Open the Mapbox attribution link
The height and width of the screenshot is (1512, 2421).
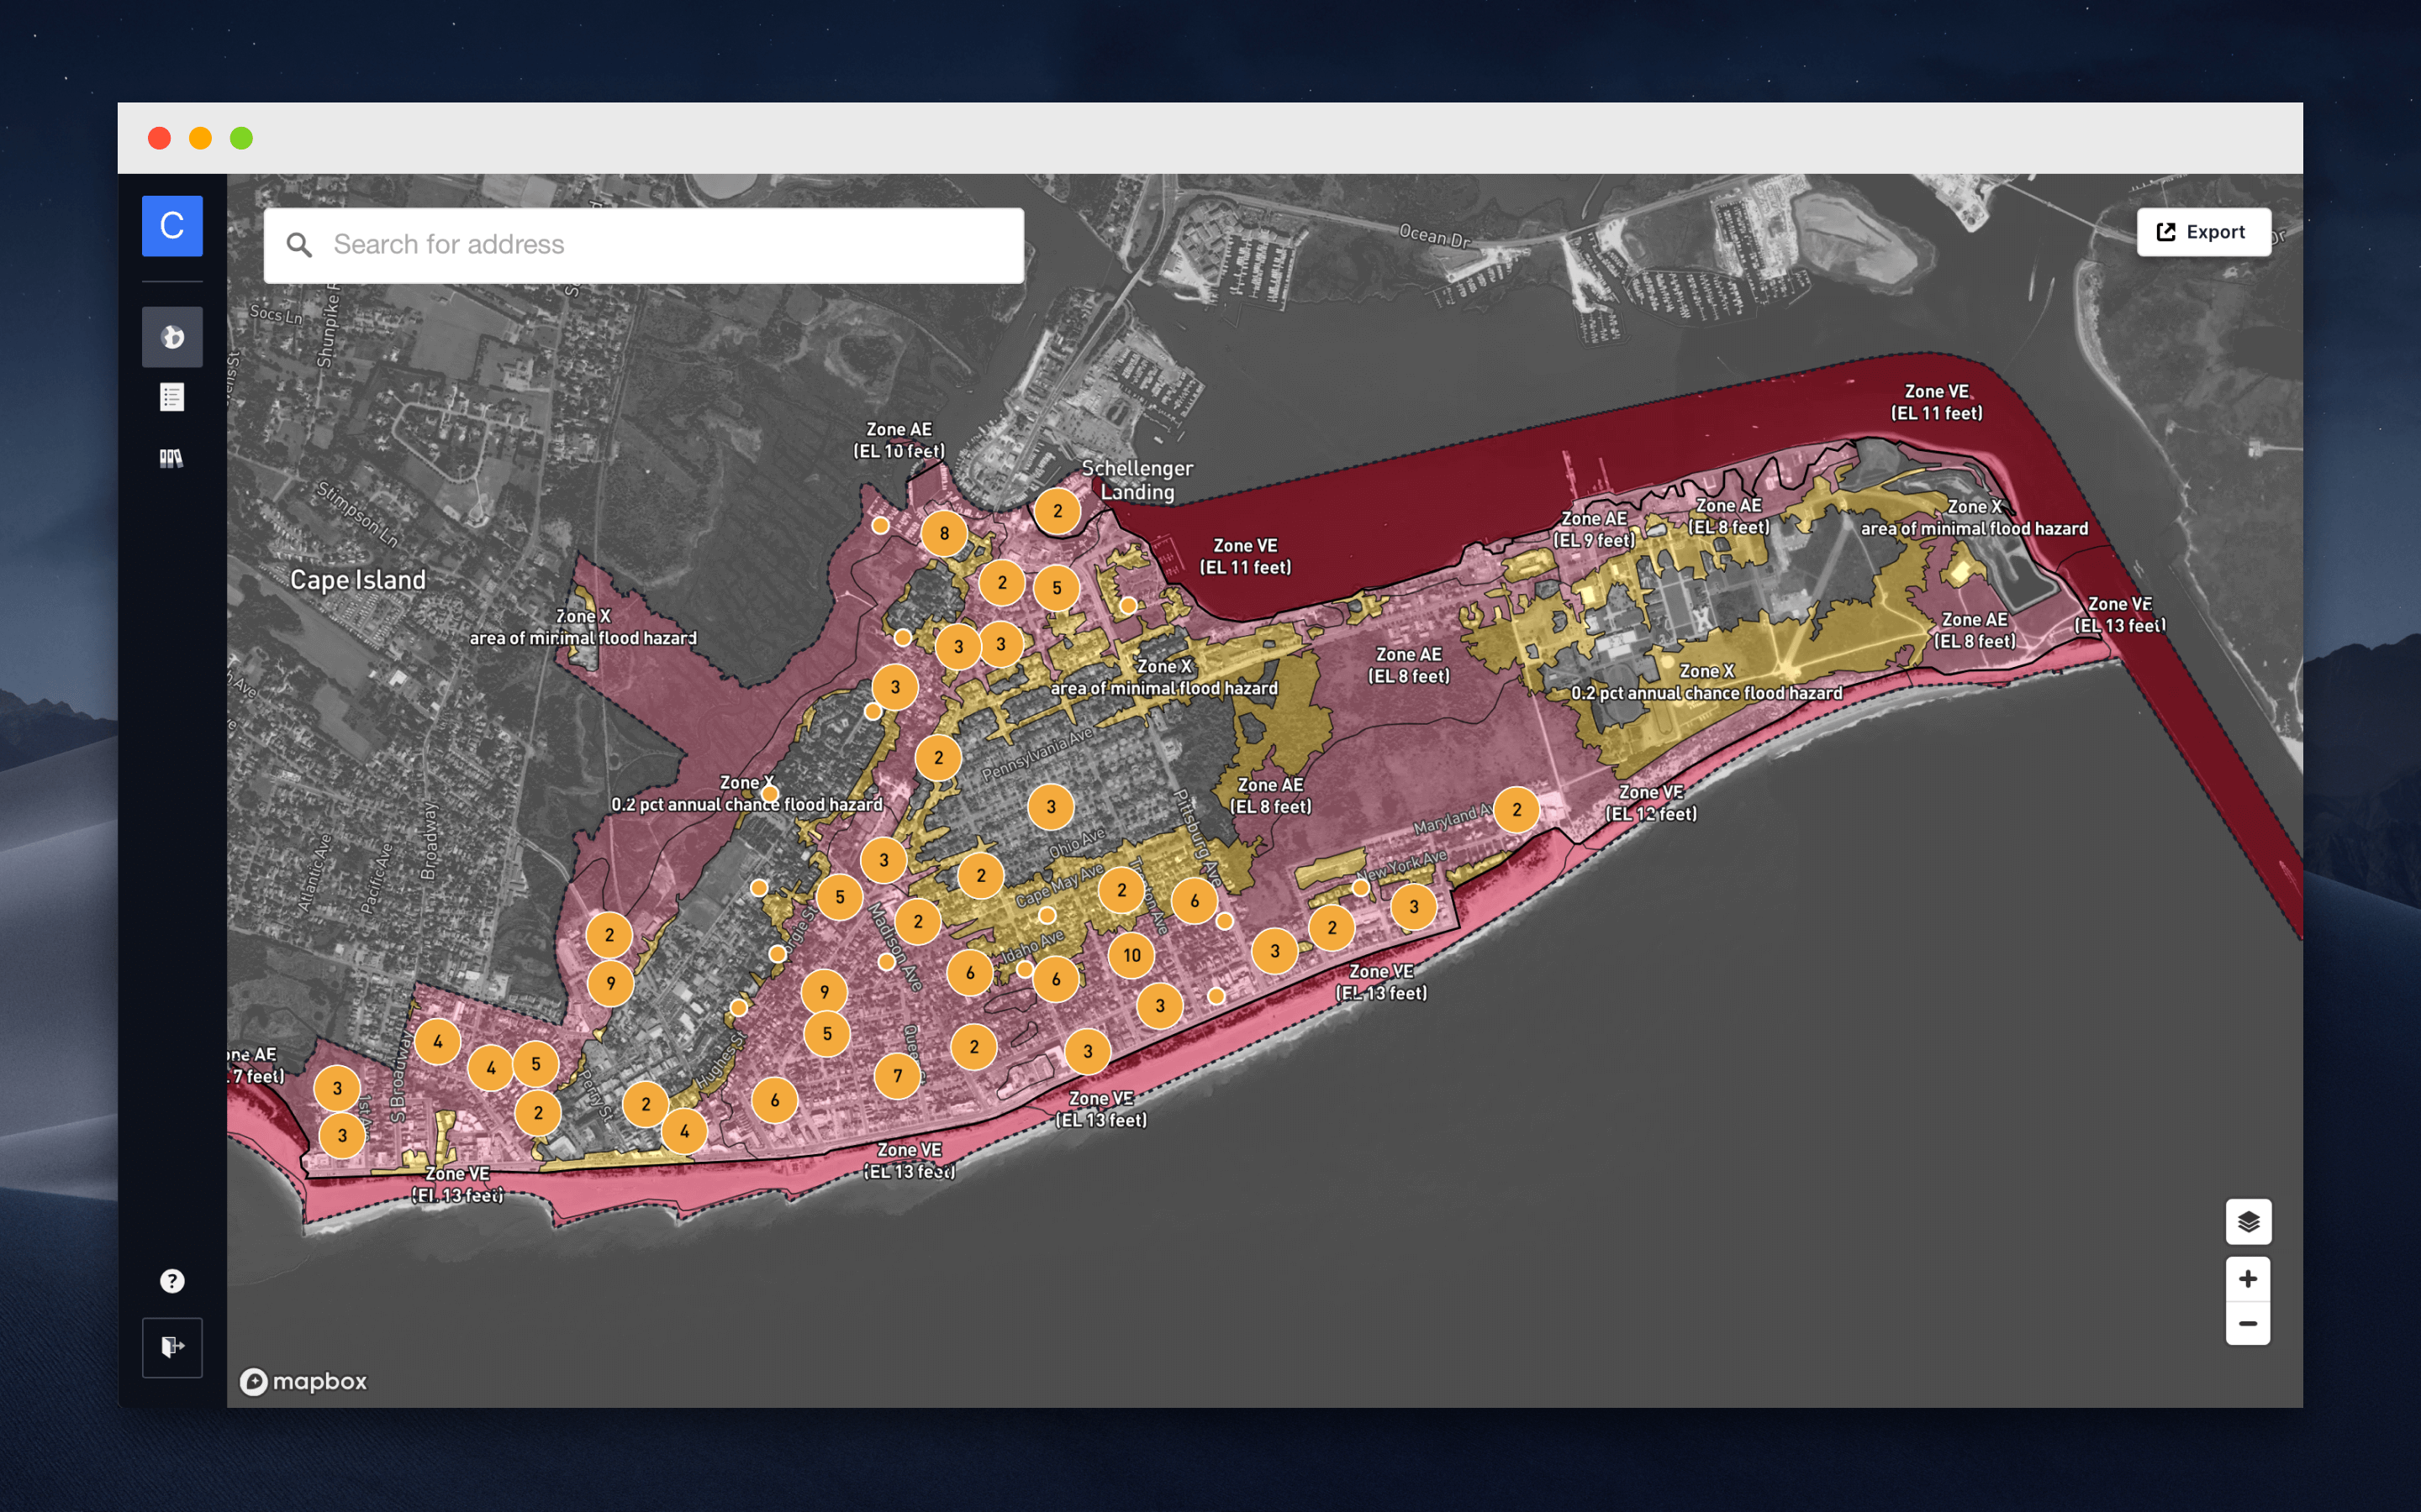[x=305, y=1381]
